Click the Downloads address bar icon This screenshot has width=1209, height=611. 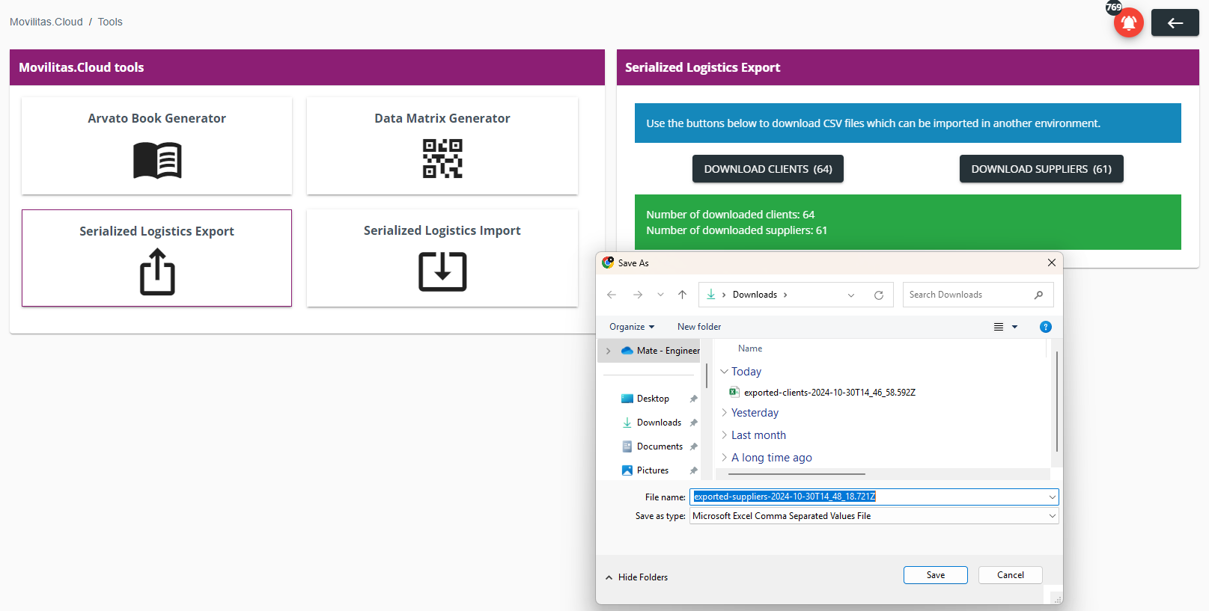tap(711, 295)
